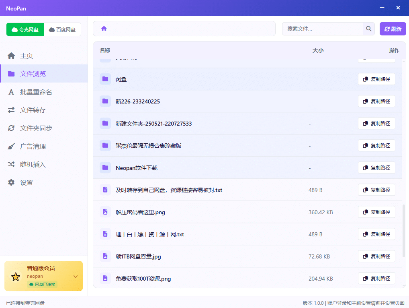Click the 新建文件夹-250521-220727533 folder icon

pyautogui.click(x=105, y=123)
